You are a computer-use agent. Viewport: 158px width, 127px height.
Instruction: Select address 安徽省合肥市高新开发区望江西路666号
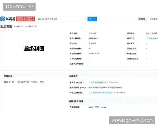click(105, 88)
